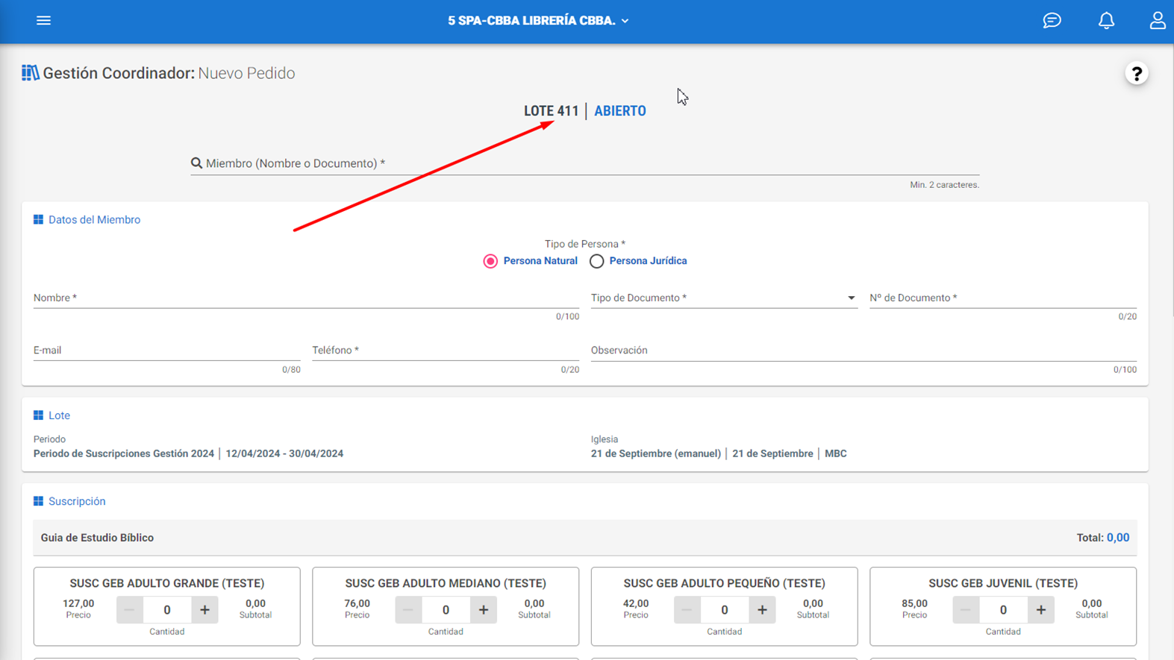This screenshot has width=1174, height=660.
Task: Click the Teléfono input field
Action: pos(446,351)
